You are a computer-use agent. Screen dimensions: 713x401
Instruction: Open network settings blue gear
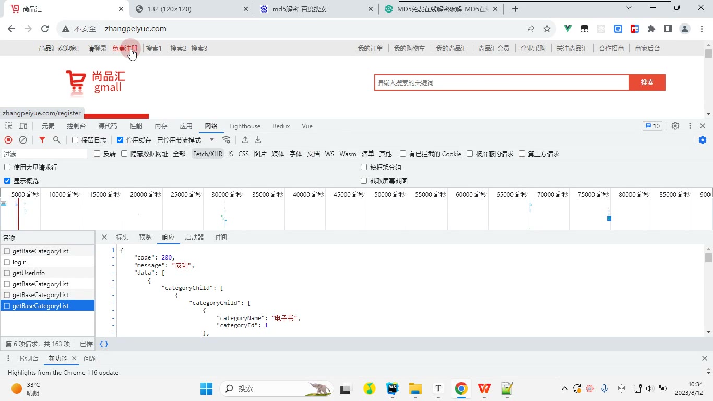pyautogui.click(x=703, y=140)
